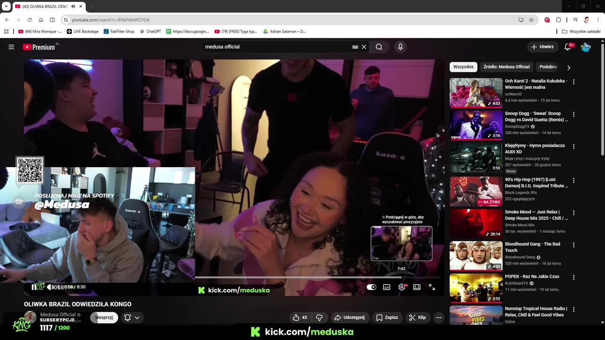The image size is (605, 340).
Task: Open Snoop Dogg 'Sweat' video title
Action: [x=536, y=117]
